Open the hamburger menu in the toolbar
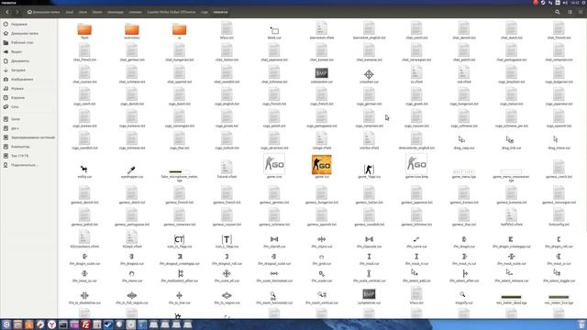This screenshot has height=330, width=587. coord(581,12)
